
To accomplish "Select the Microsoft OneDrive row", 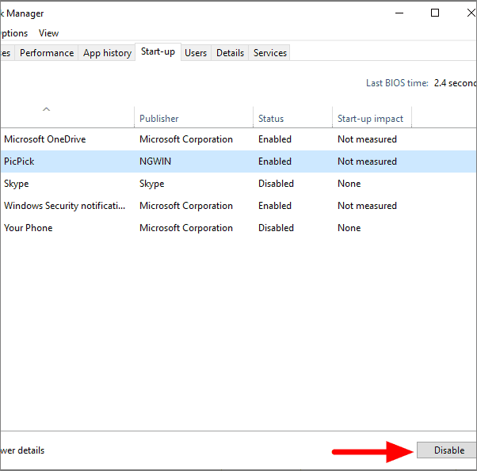I will (238, 139).
